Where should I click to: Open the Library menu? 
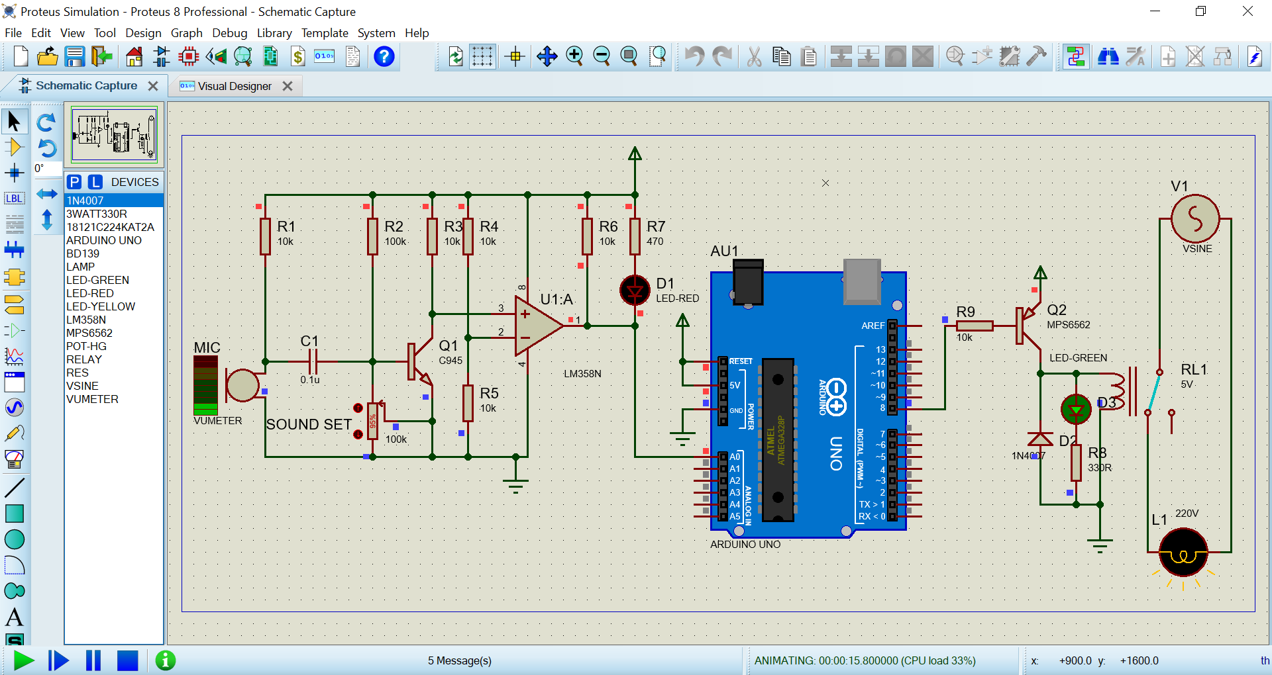(274, 32)
